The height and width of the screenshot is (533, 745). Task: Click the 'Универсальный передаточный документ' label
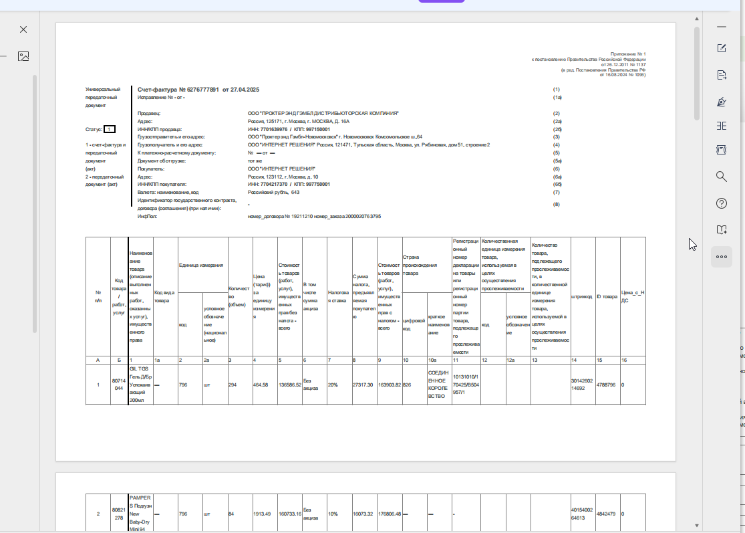pyautogui.click(x=103, y=98)
